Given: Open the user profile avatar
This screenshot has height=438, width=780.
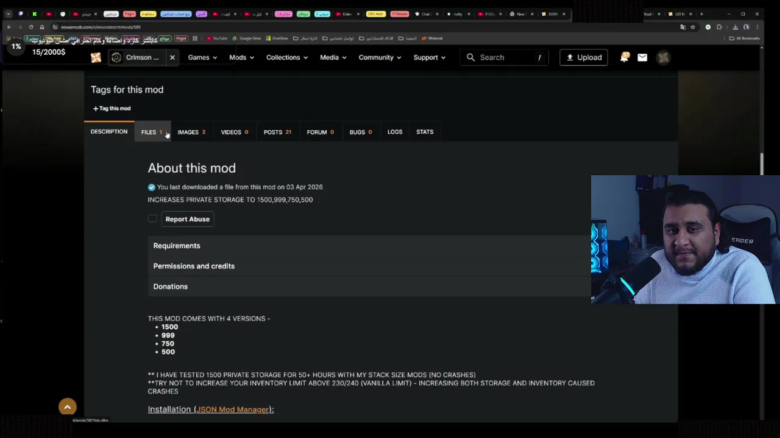Looking at the screenshot, I should point(663,57).
